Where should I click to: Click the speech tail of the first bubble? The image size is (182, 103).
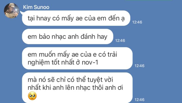[22, 13]
